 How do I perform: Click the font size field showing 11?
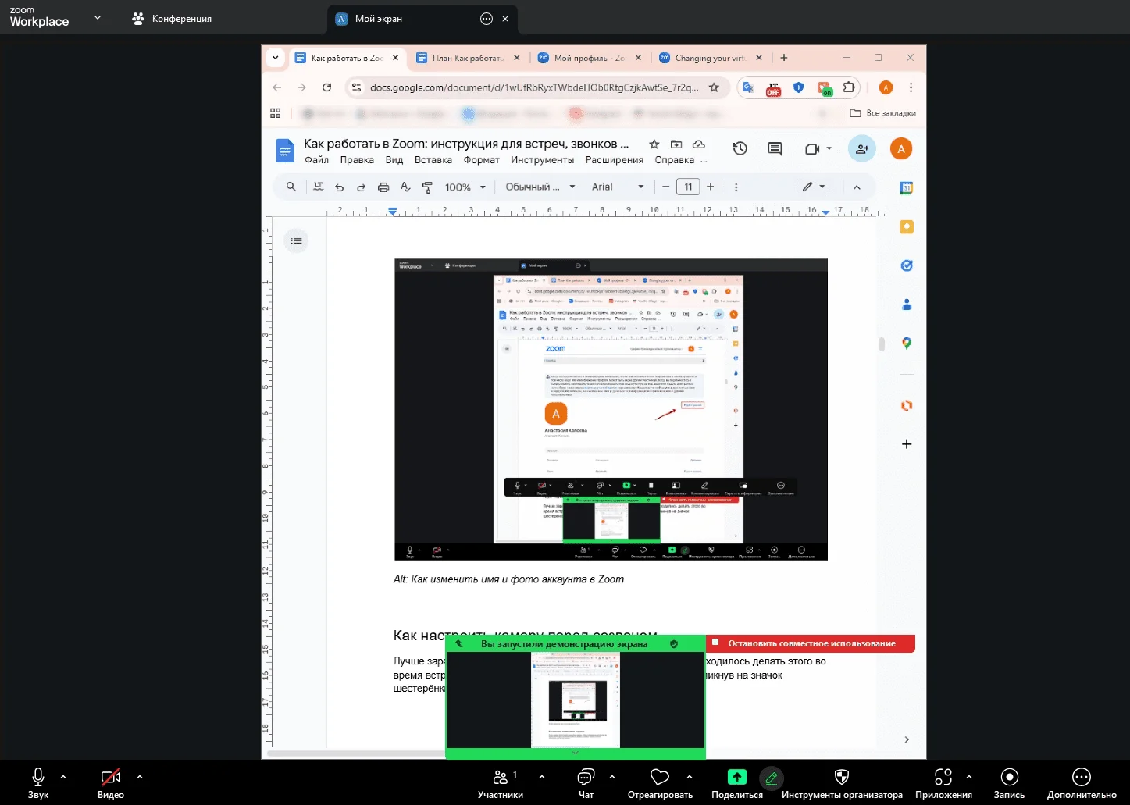688,187
